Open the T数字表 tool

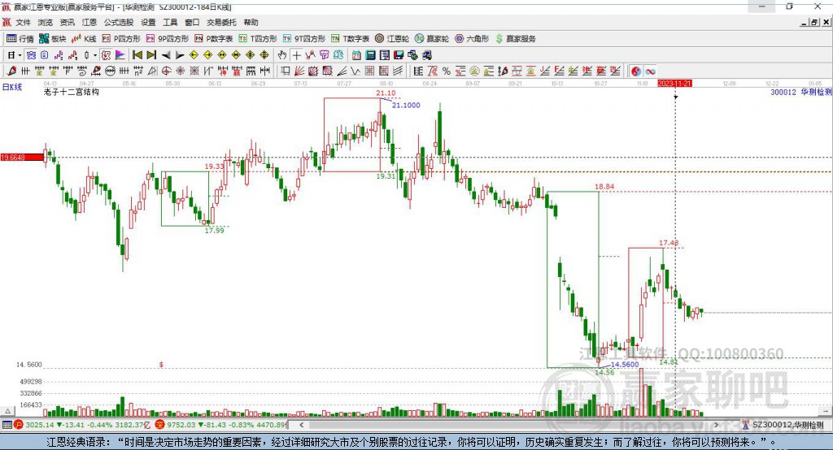click(350, 39)
